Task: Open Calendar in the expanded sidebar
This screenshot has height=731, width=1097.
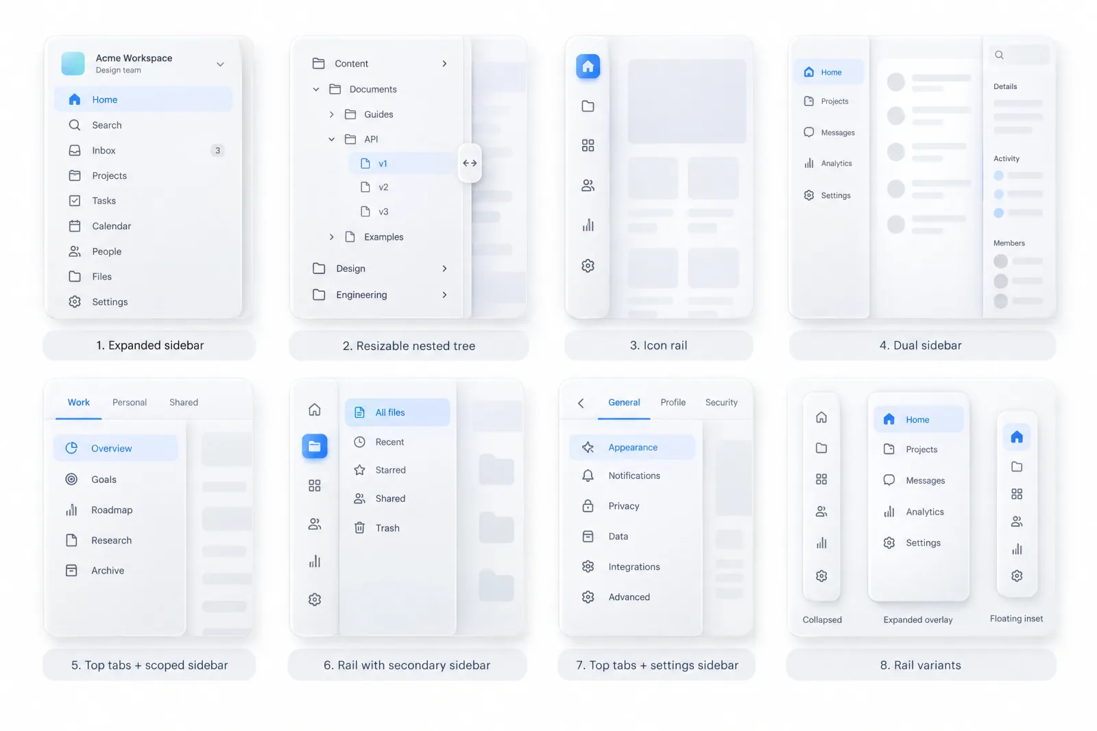Action: coord(143,226)
